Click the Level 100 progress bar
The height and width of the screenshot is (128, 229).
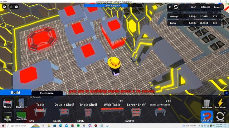[113, 6]
